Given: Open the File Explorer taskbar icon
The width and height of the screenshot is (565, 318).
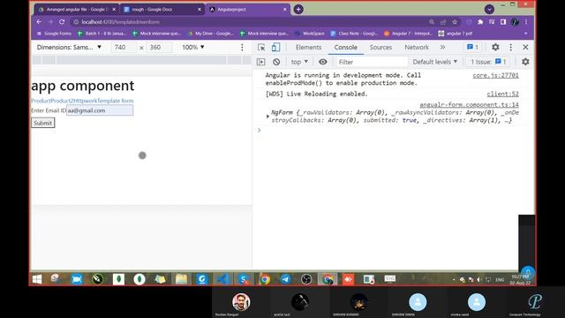Looking at the screenshot, I should click(181, 279).
